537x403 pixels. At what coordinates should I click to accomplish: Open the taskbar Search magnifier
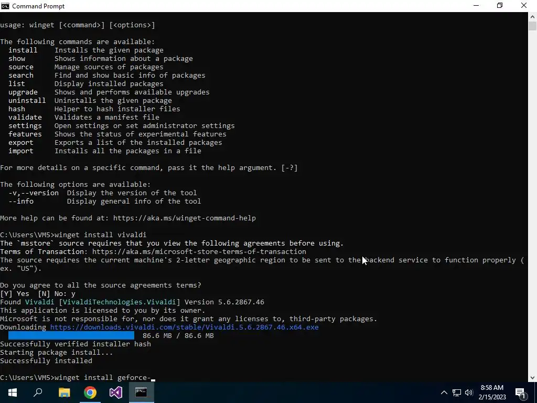(38, 393)
